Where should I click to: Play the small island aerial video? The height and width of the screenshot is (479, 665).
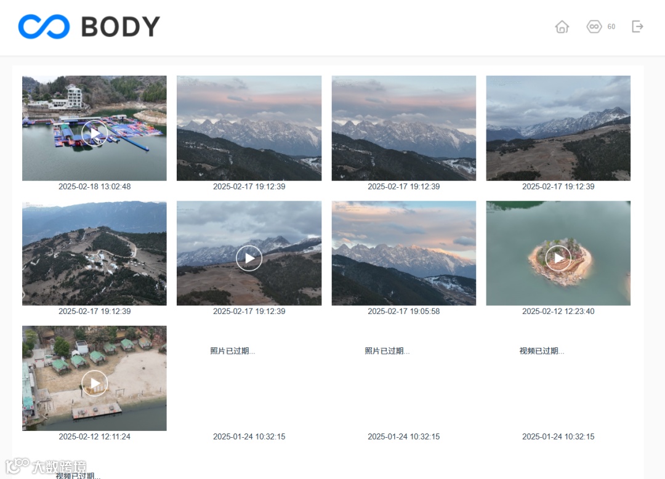[x=558, y=258]
